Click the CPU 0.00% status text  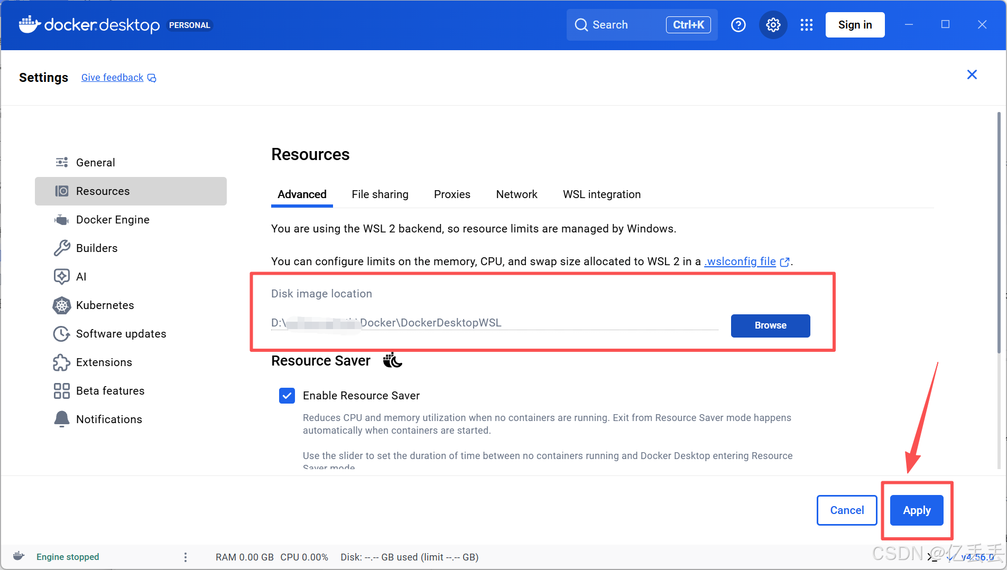(x=304, y=557)
